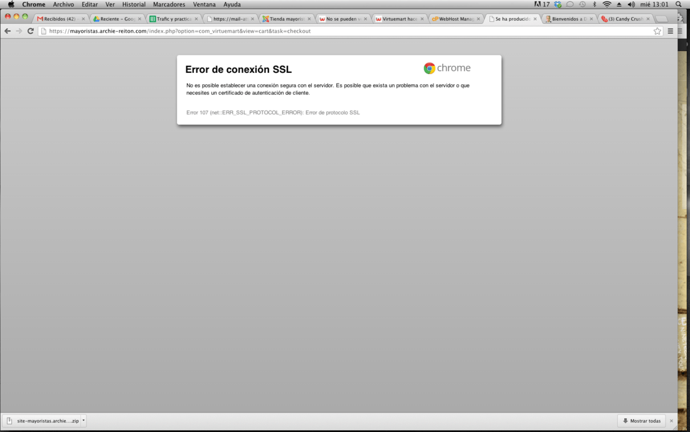Open a new tab with the new-tab button
This screenshot has width=690, height=432.
(661, 19)
